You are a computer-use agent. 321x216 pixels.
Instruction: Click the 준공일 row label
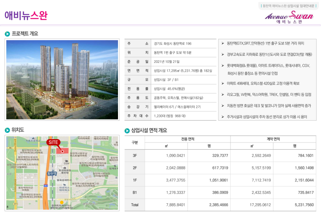pos(138,62)
